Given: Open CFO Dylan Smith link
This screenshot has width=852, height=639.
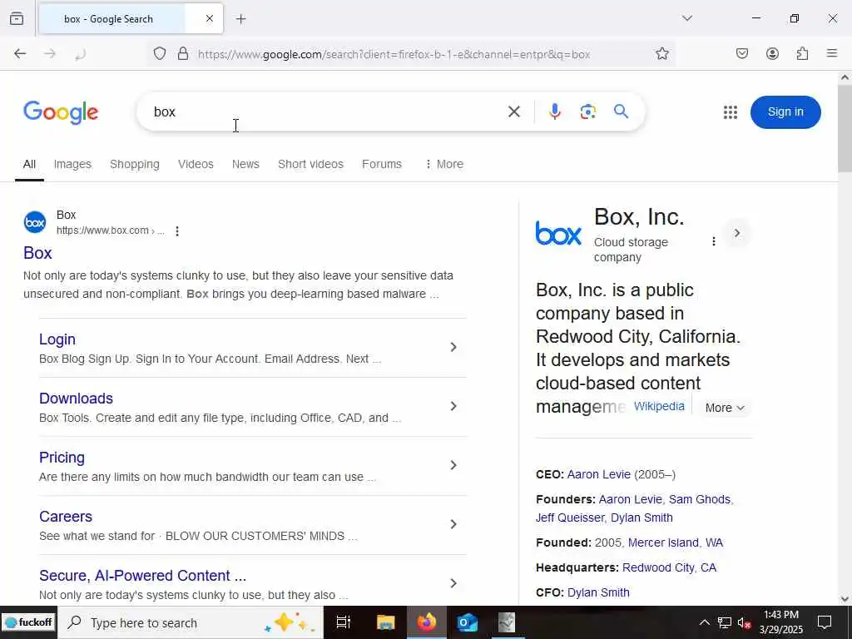Looking at the screenshot, I should tap(598, 592).
